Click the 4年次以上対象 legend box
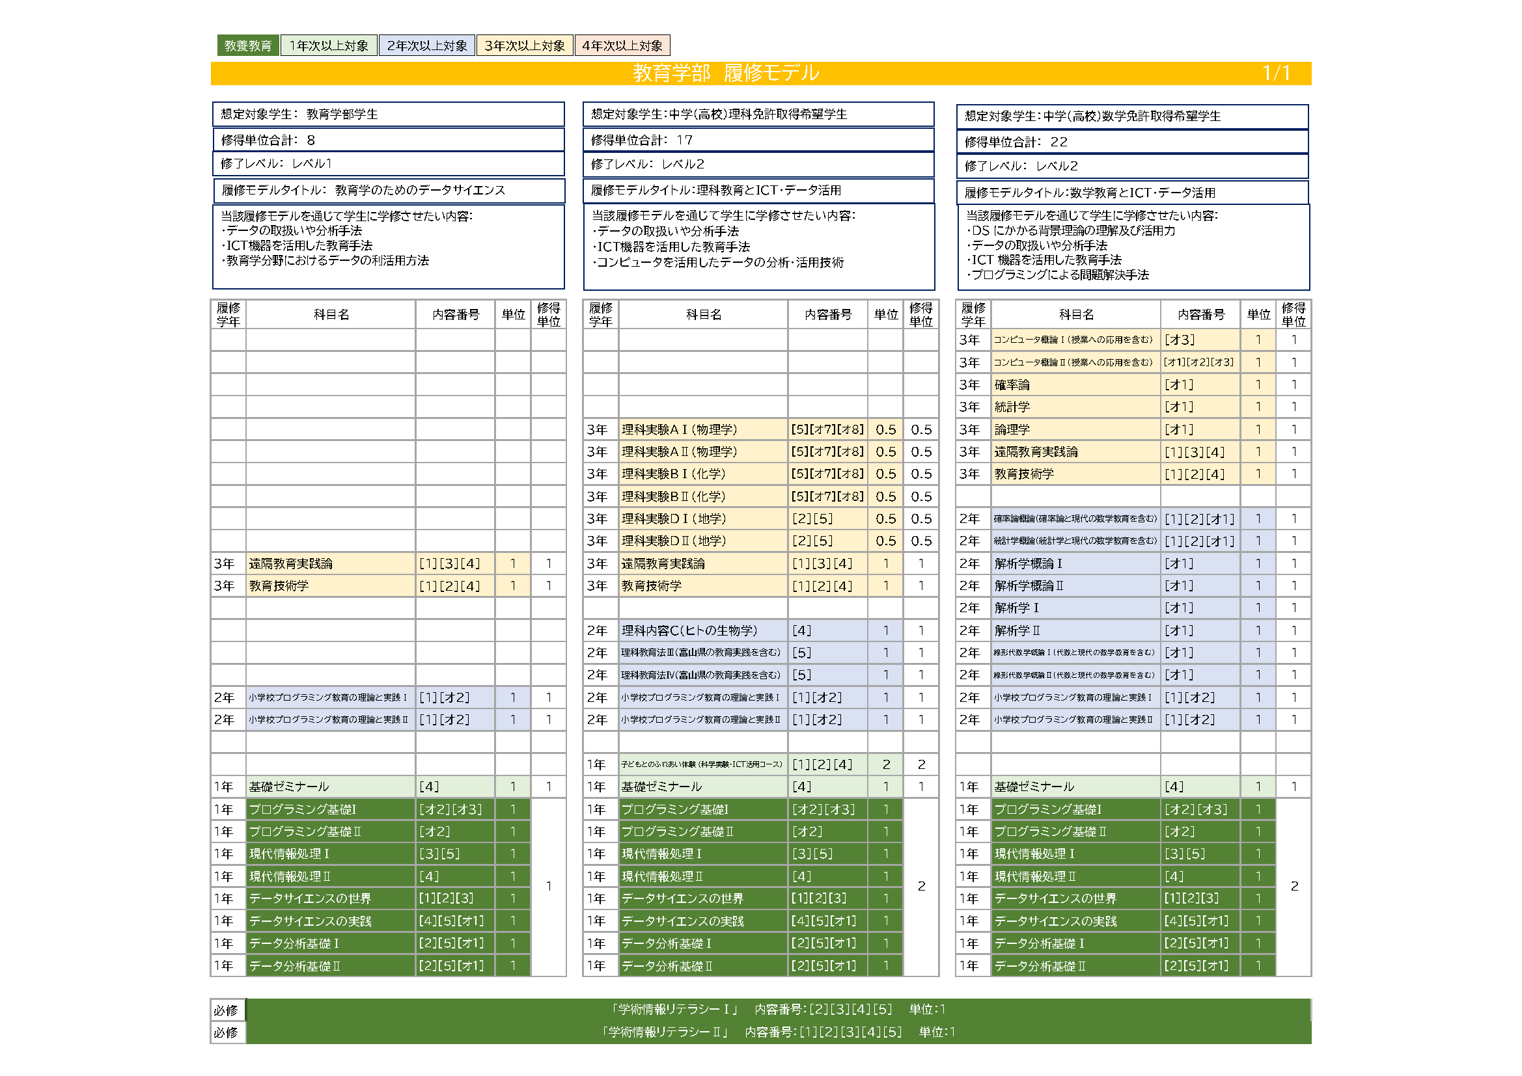The image size is (1522, 1076). [x=622, y=46]
